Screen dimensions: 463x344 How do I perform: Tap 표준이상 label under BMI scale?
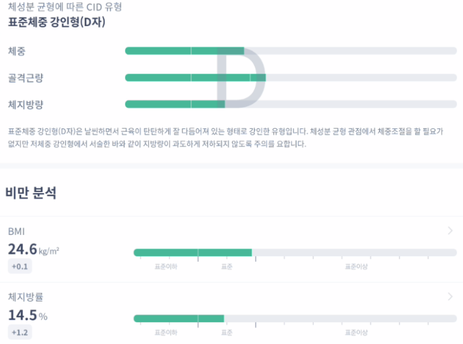click(x=356, y=267)
